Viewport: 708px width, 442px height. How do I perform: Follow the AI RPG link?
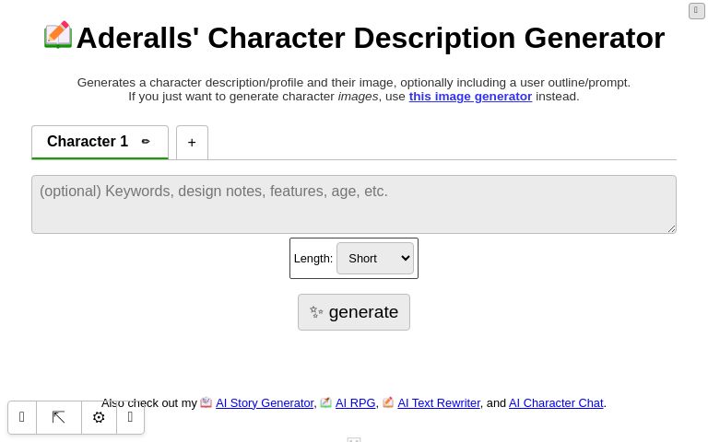(x=355, y=403)
